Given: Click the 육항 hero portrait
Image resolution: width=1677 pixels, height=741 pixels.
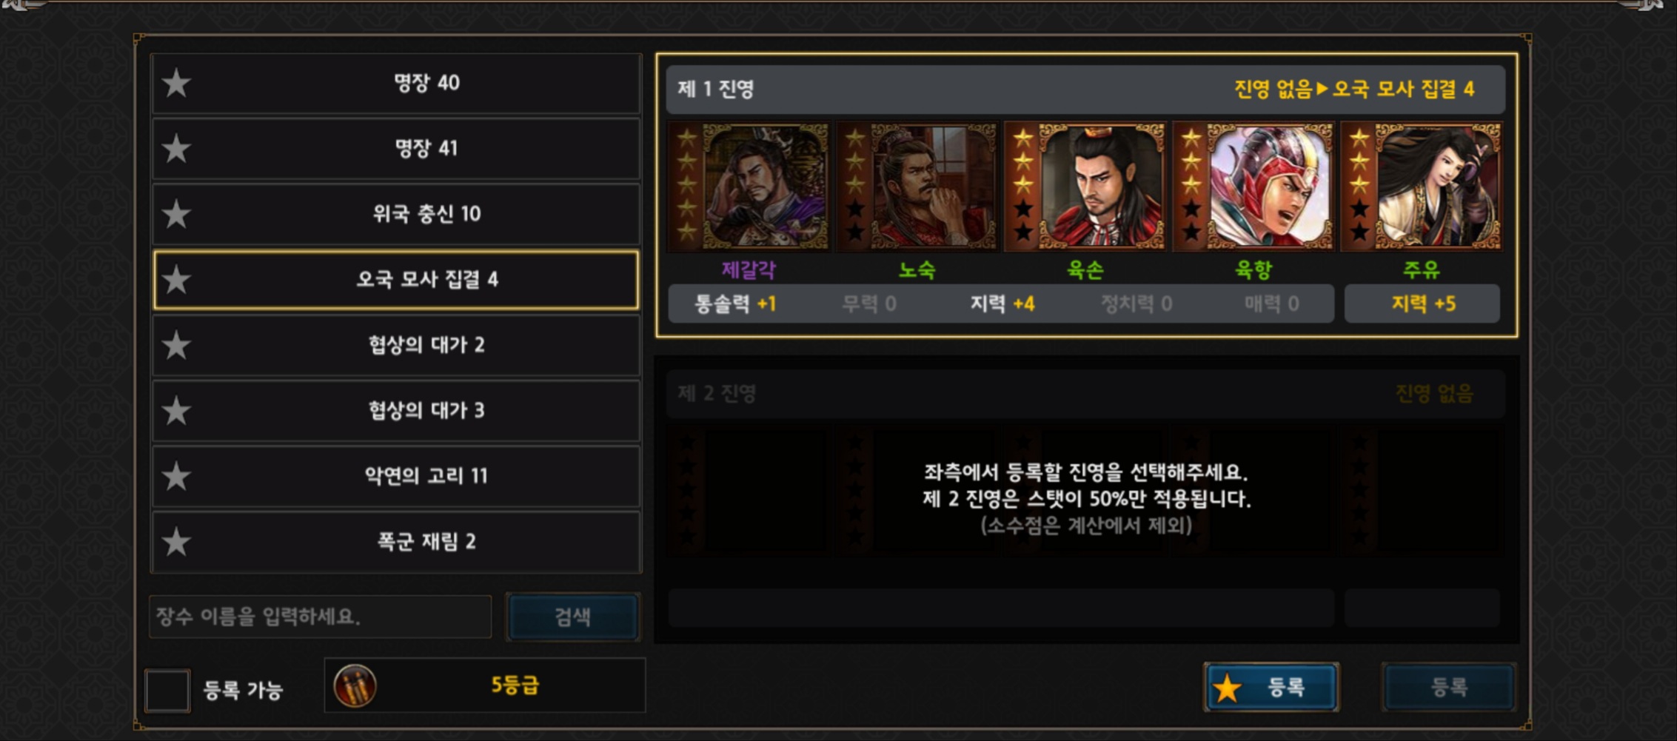Looking at the screenshot, I should tap(1253, 187).
